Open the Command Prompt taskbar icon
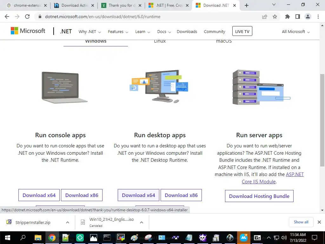The image size is (325, 244). (x=107, y=238)
